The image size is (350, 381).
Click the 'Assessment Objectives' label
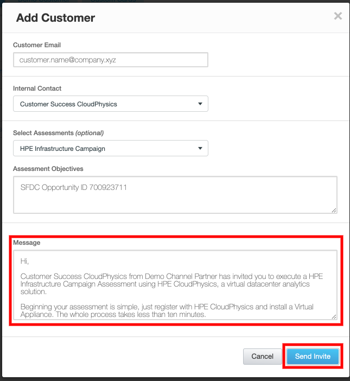pyautogui.click(x=48, y=169)
